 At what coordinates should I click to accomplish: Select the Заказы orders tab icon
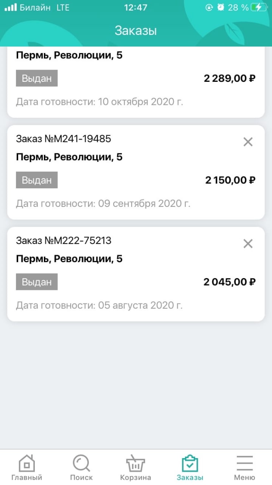[x=190, y=463]
